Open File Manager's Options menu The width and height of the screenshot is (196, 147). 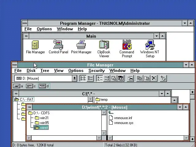[76, 71]
